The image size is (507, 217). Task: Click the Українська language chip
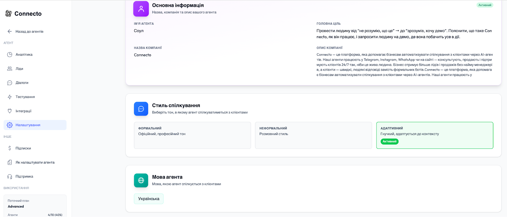coord(149,199)
